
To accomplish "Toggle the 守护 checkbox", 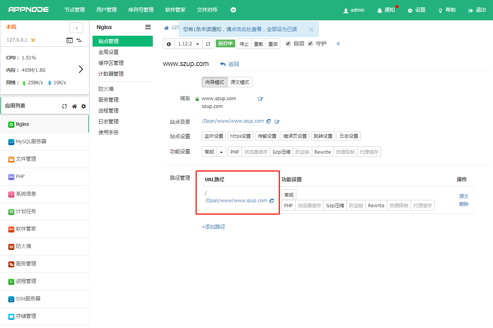I will coord(310,43).
